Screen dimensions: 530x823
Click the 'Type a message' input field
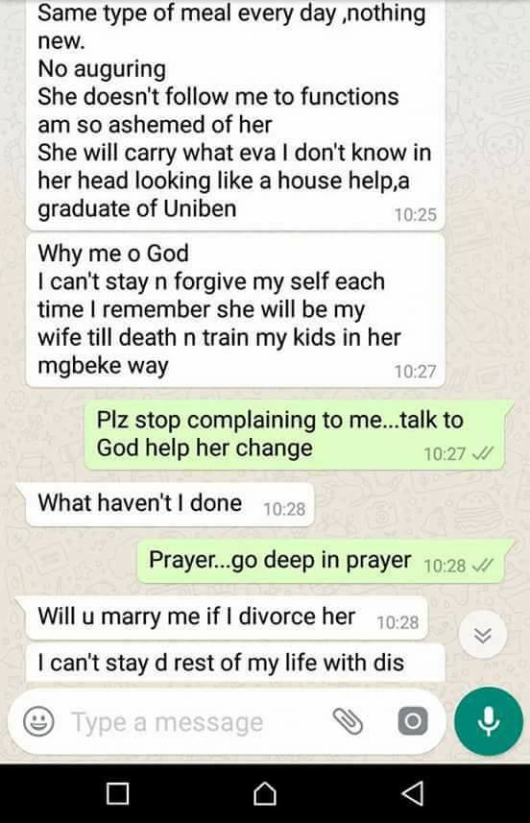click(200, 722)
